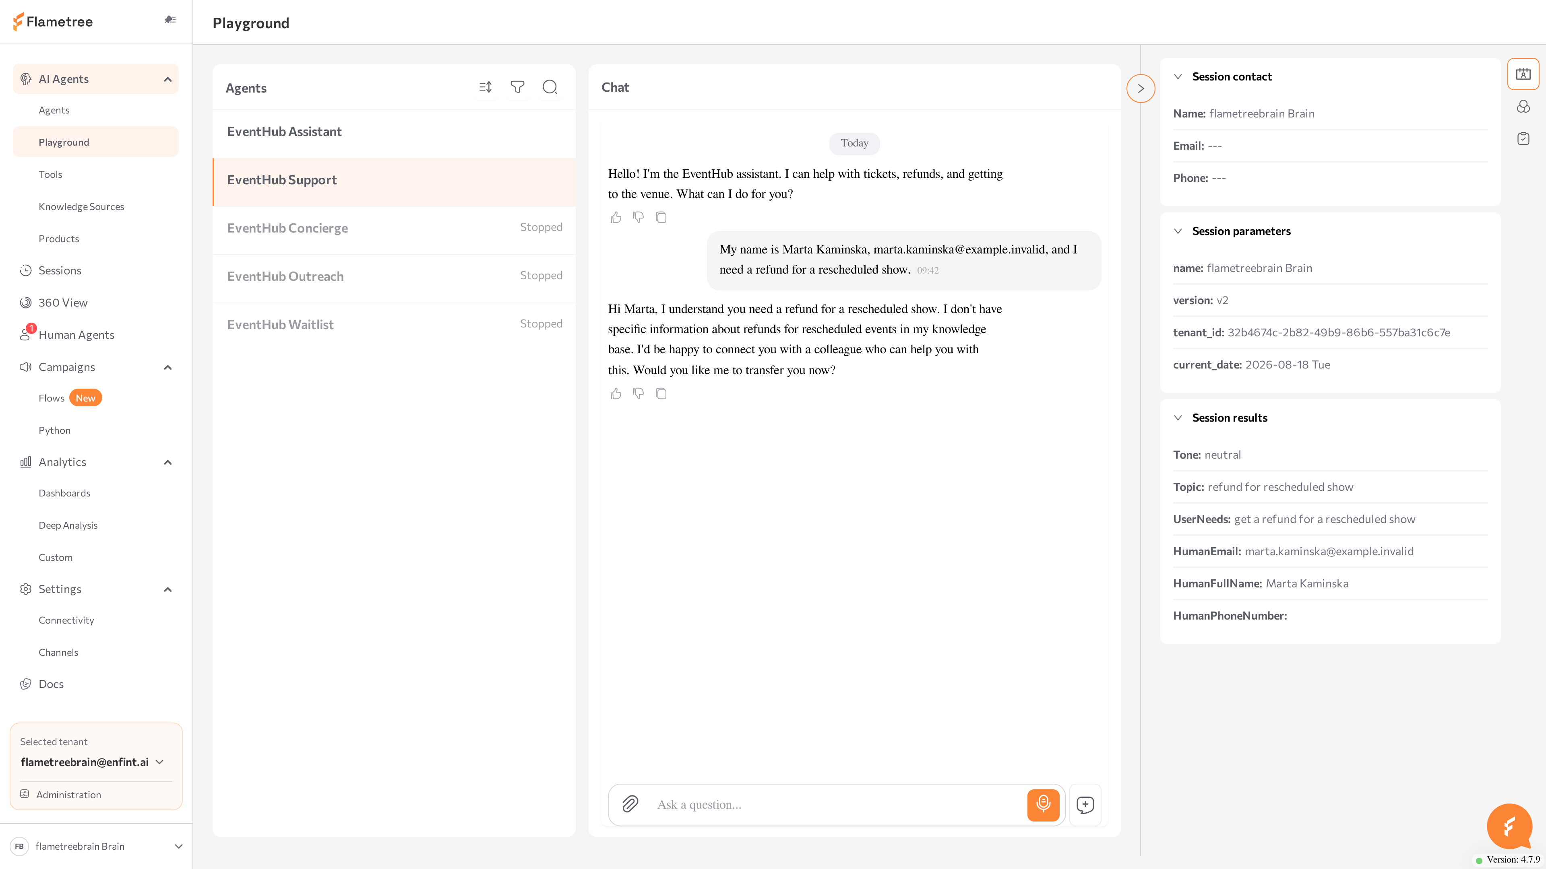1546x869 pixels.
Task: Open Agents in the sidebar
Action: (54, 110)
